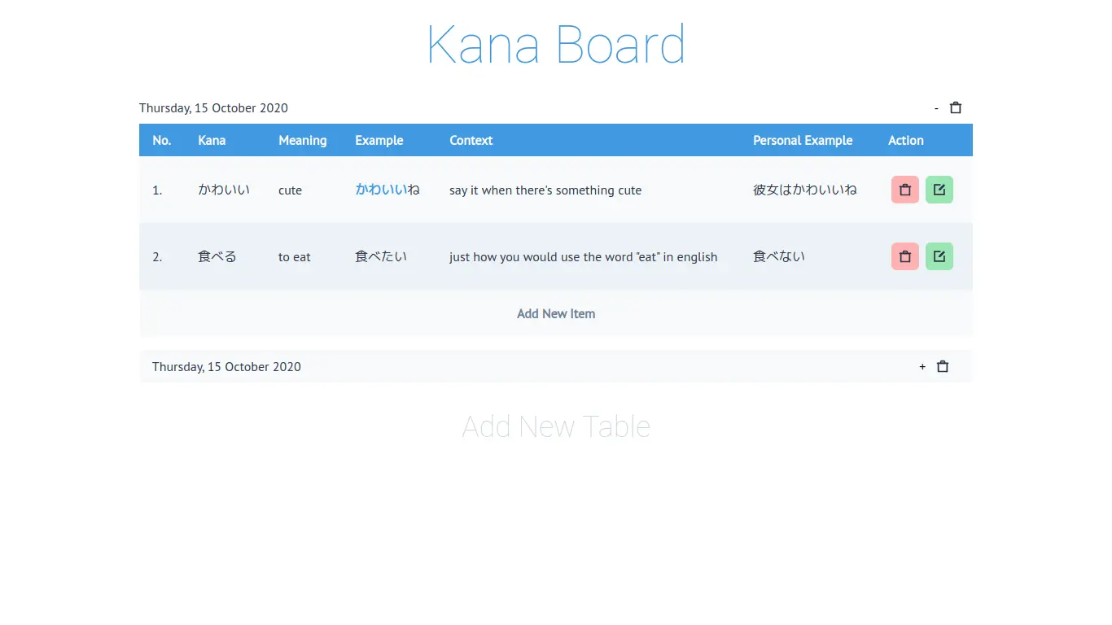Expand the second table using the plus toggle
Image resolution: width=1112 pixels, height=625 pixels.
[922, 366]
